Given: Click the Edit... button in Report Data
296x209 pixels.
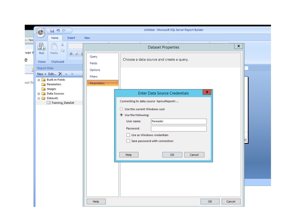Looking at the screenshot, I should pos(52,74).
